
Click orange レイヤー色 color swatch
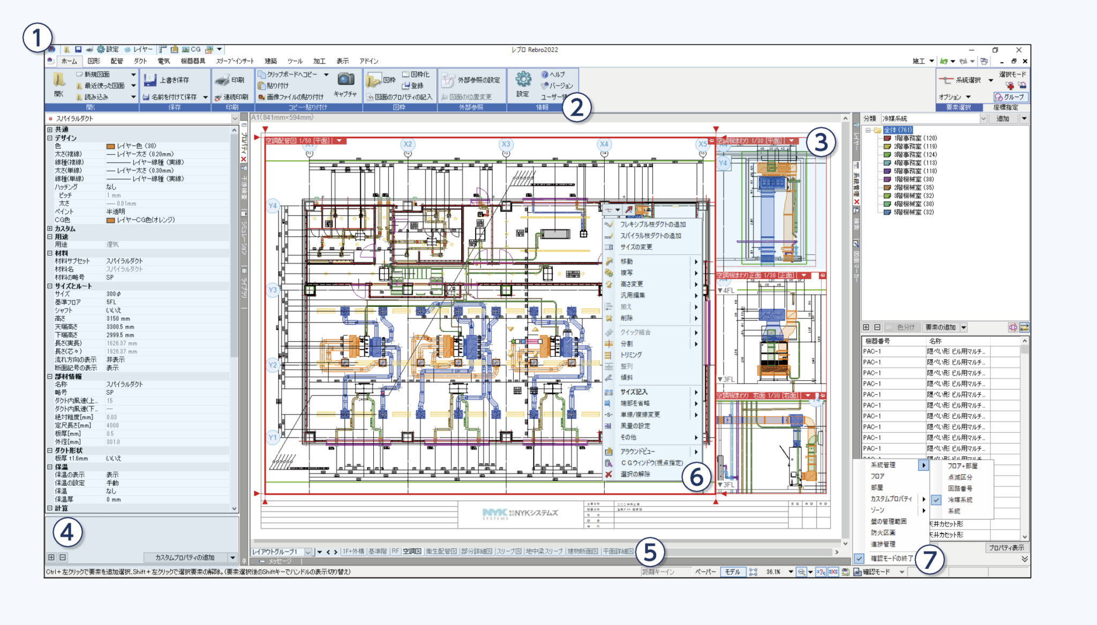tap(110, 146)
